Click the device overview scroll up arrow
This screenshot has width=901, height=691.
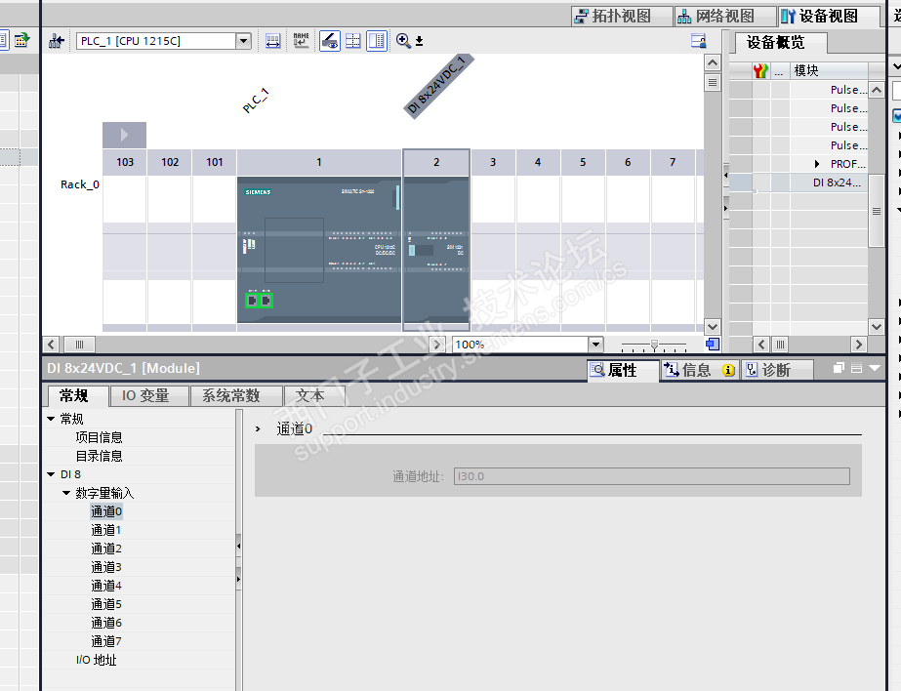coord(877,90)
